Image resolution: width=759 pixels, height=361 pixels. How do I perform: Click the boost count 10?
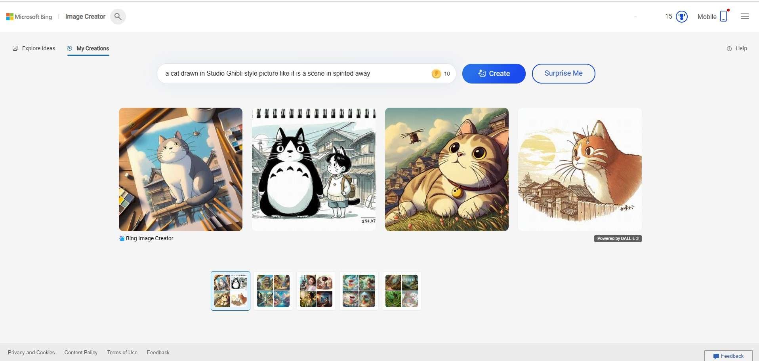[447, 74]
